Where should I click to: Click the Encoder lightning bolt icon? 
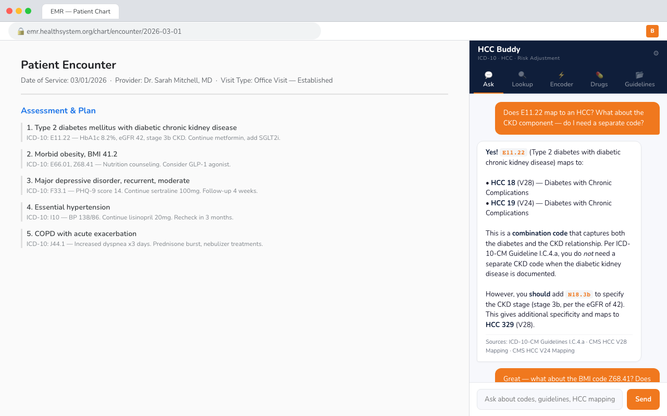561,75
